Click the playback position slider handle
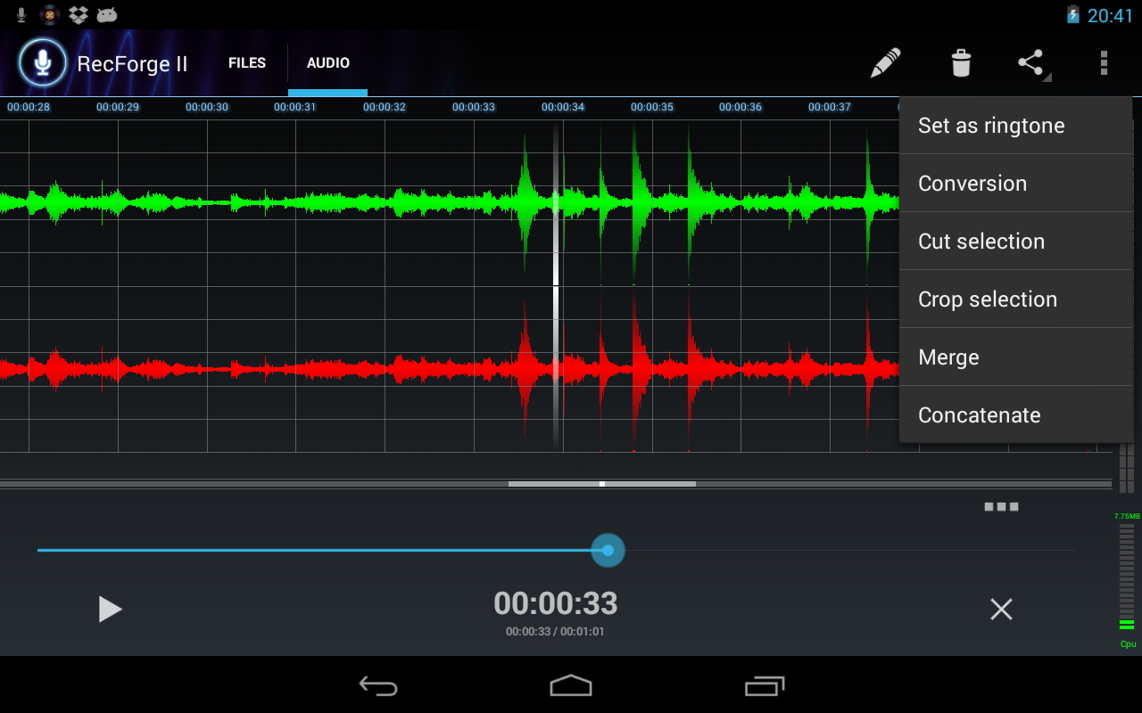Screen dimensions: 1142x713 pyautogui.click(x=608, y=550)
